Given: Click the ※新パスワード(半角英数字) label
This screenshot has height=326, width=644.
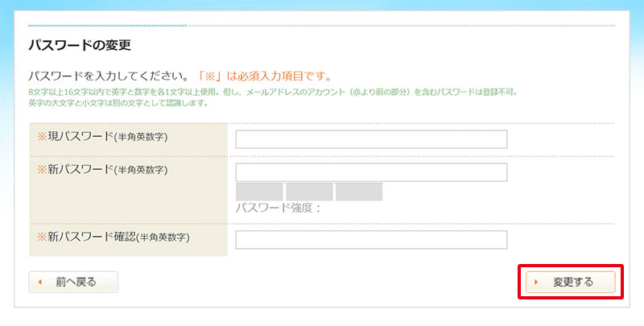Looking at the screenshot, I should [x=102, y=170].
